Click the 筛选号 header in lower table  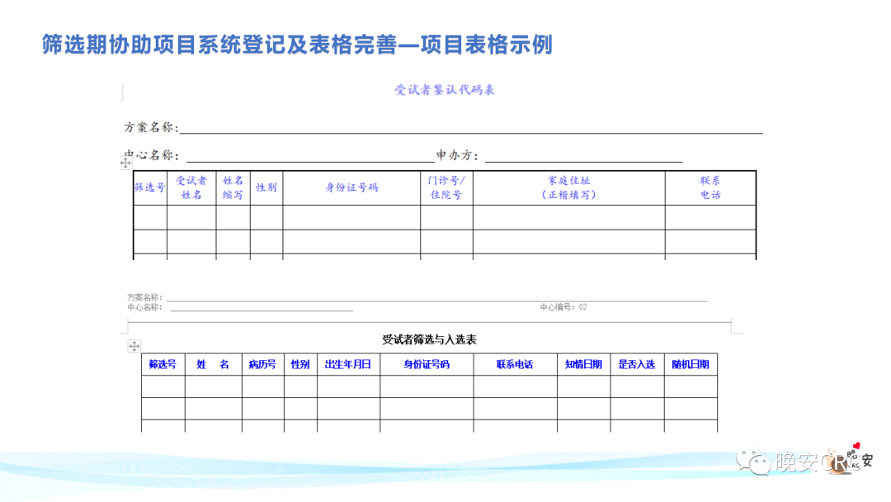pyautogui.click(x=163, y=364)
